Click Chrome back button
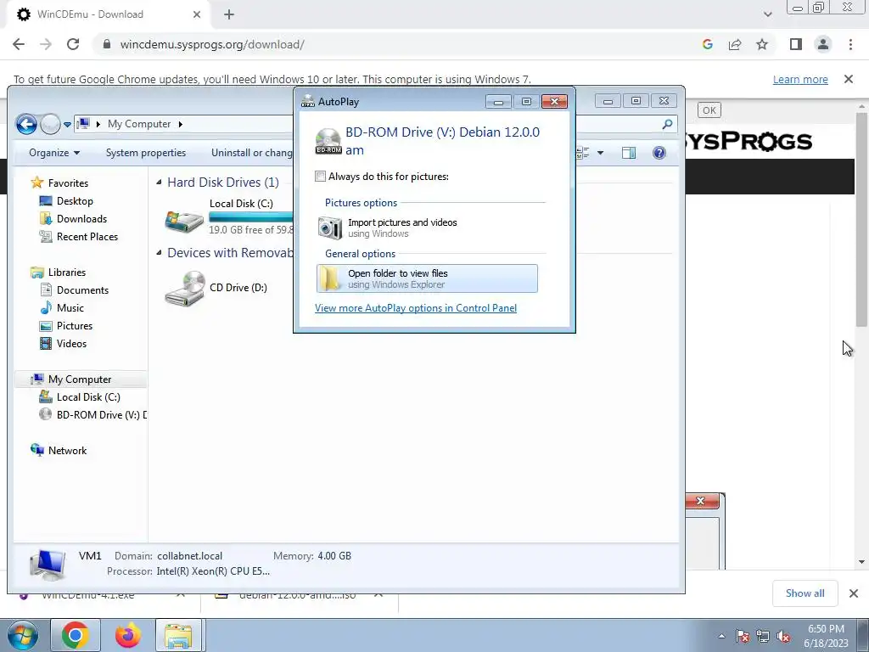The width and height of the screenshot is (869, 652). pos(19,44)
